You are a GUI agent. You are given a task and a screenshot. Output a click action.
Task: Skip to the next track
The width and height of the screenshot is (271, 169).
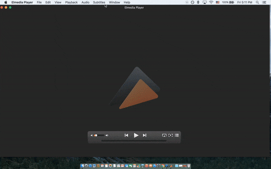145,135
